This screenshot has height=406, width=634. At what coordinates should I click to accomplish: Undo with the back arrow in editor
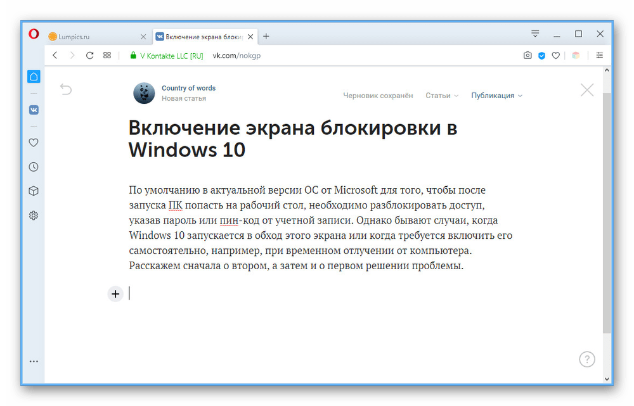click(66, 89)
